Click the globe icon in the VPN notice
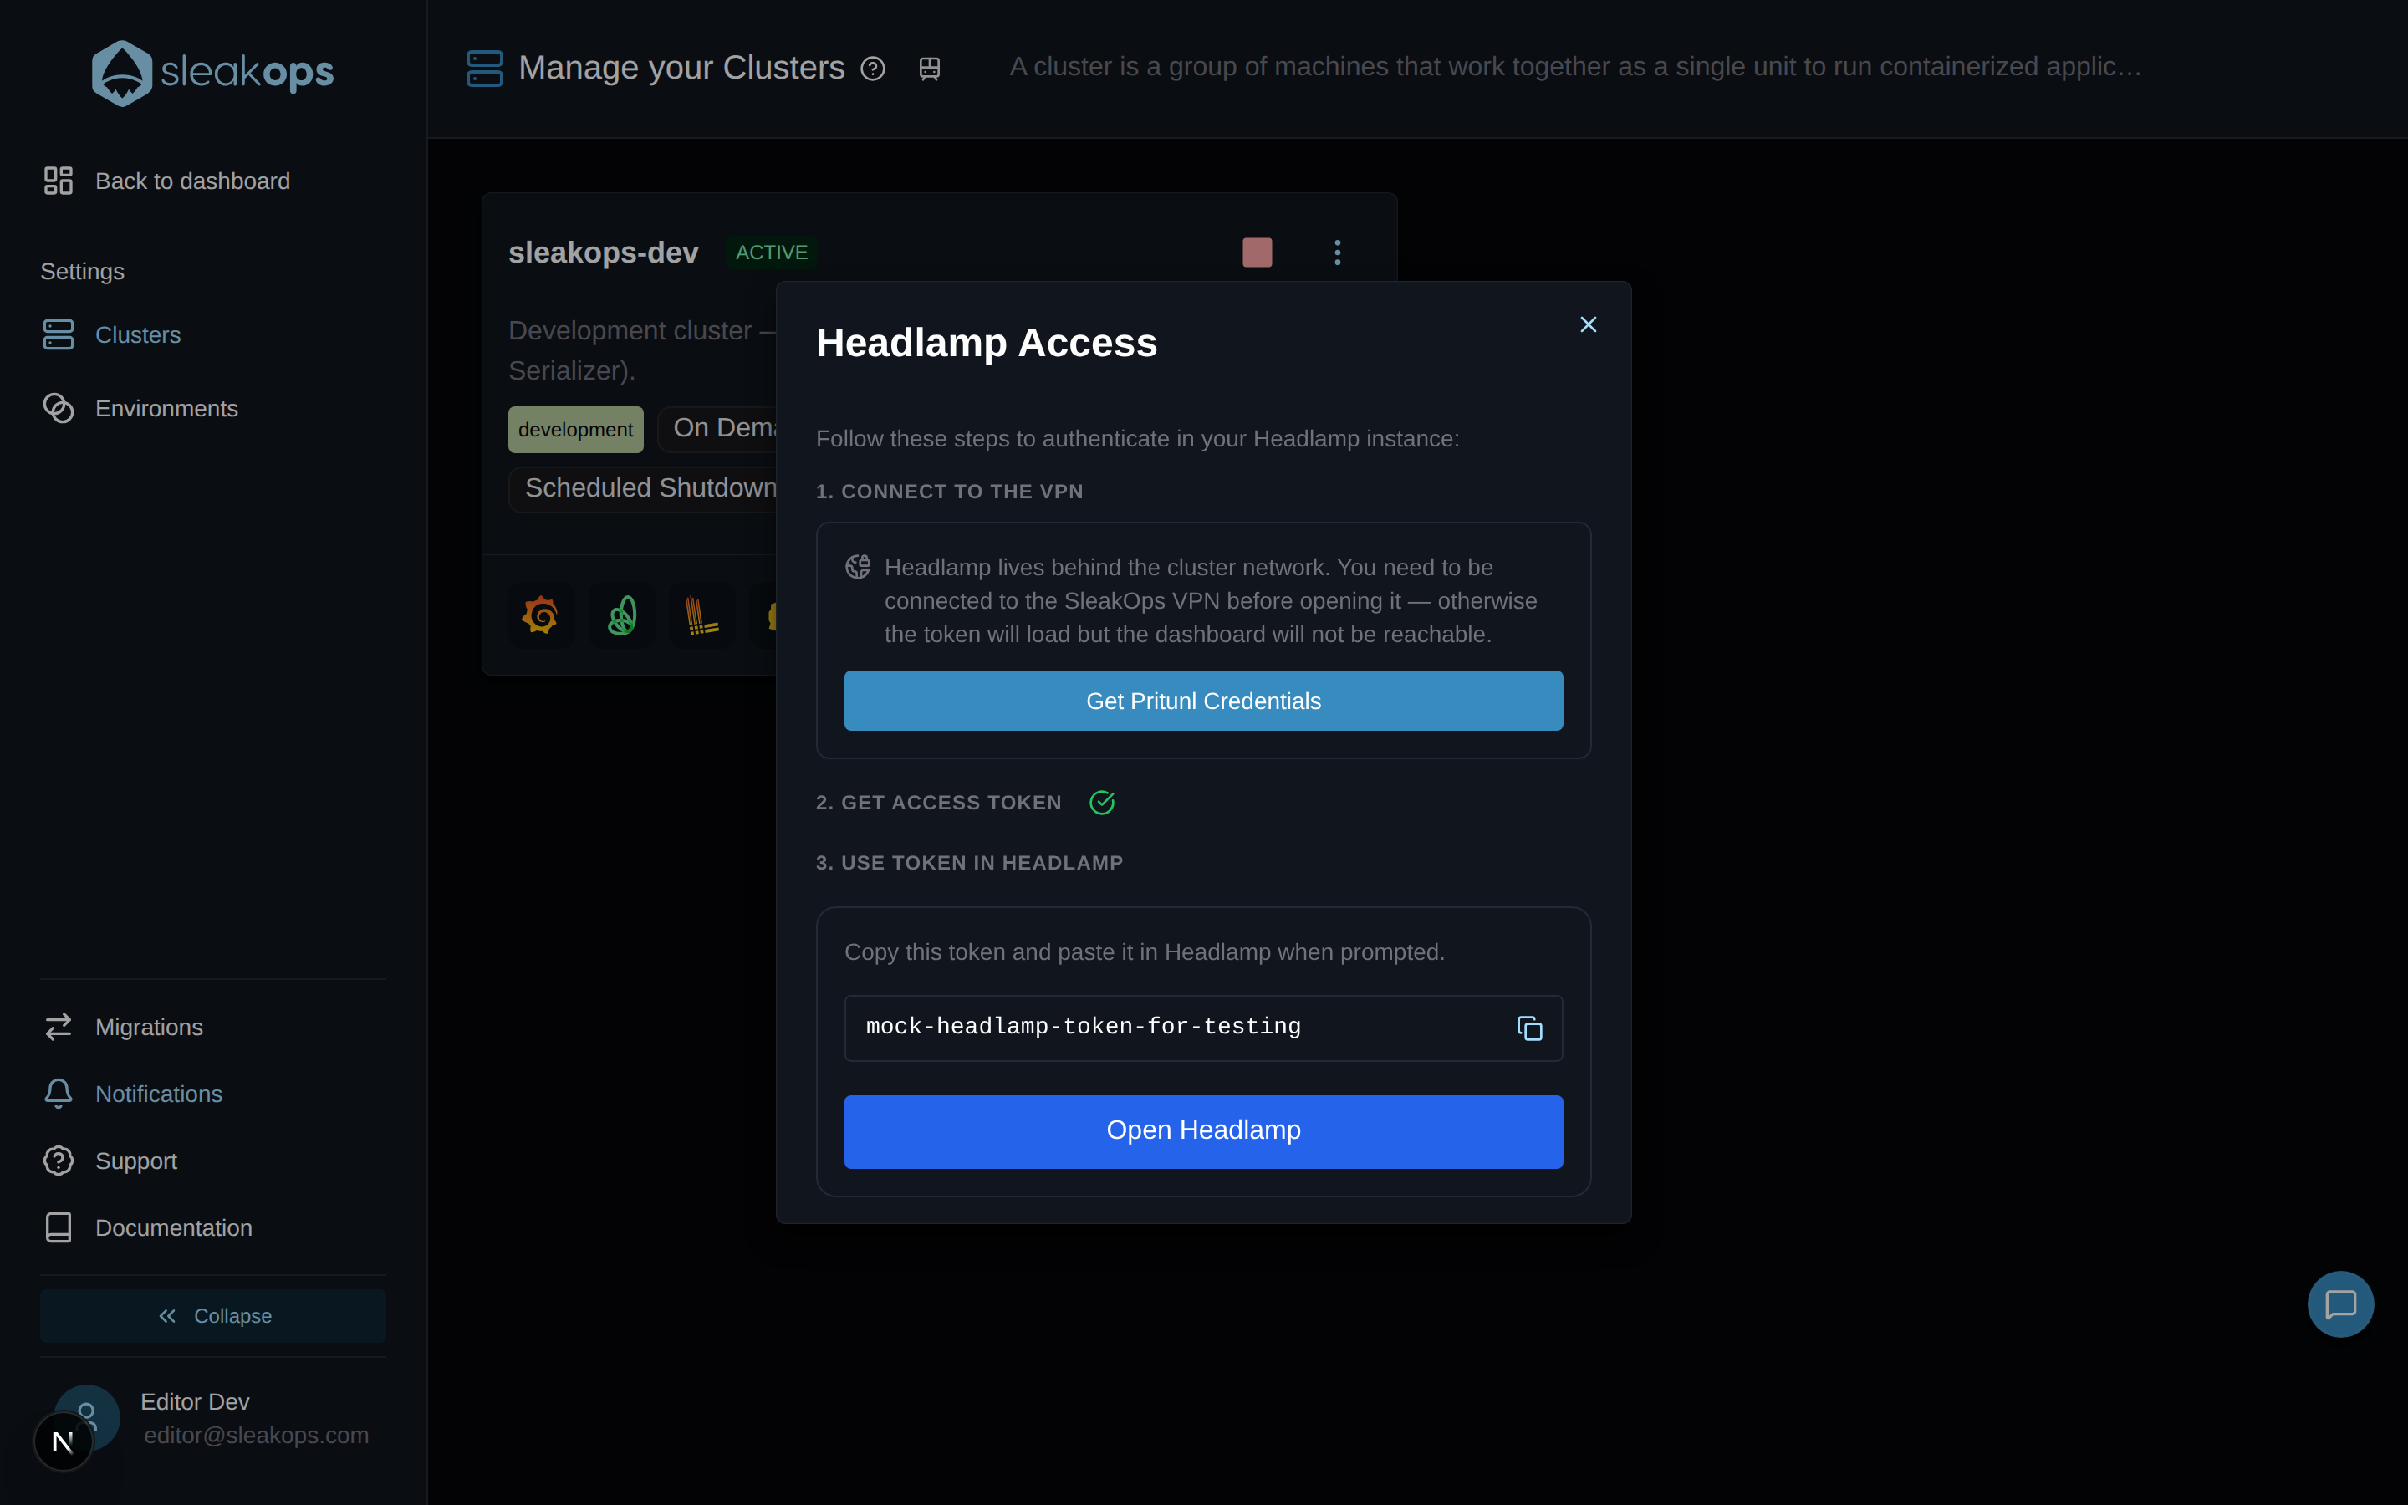2408x1505 pixels. coord(858,568)
